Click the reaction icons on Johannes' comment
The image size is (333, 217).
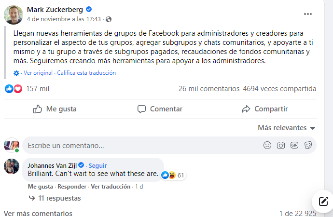(168, 175)
